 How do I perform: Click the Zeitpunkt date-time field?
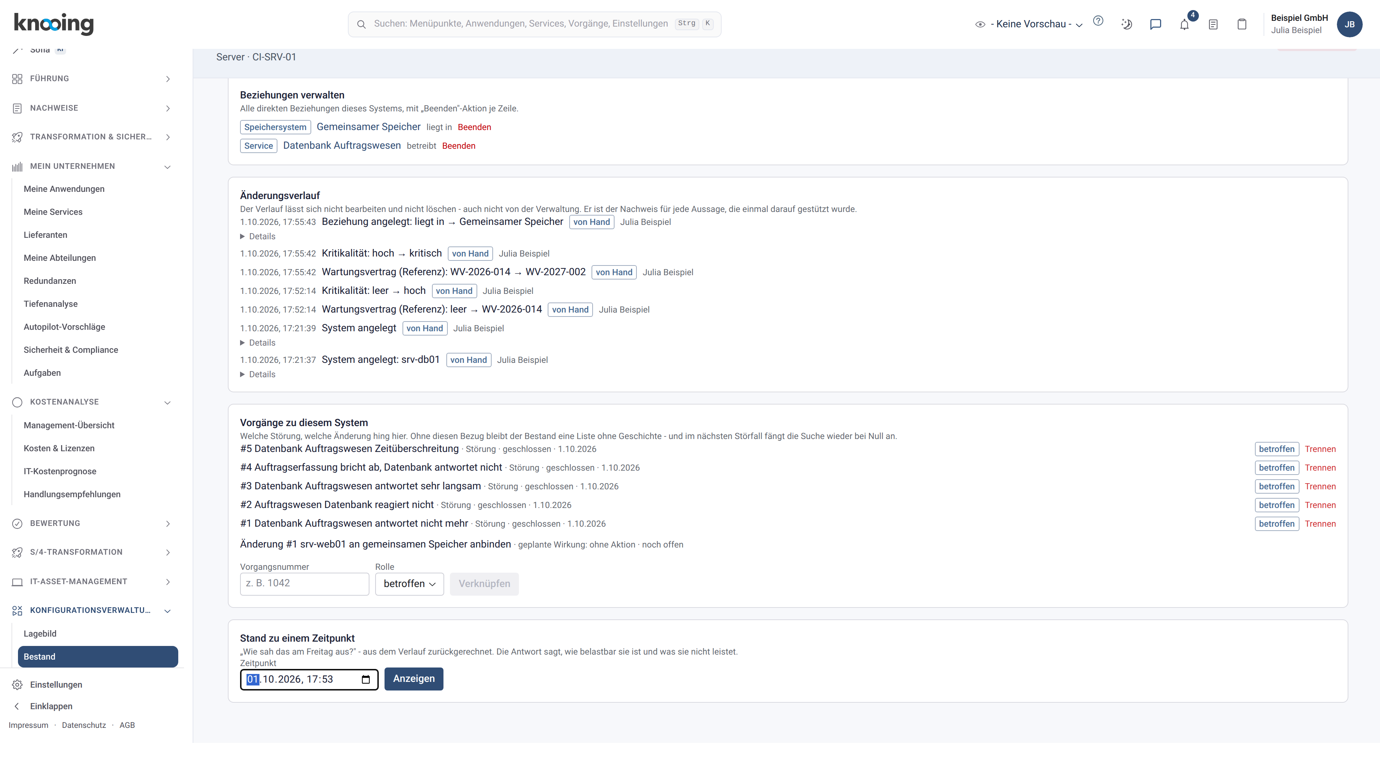309,680
